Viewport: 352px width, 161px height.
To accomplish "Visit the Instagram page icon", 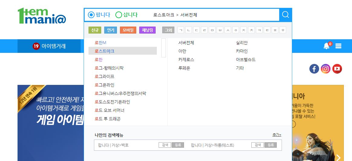I will pos(325,69).
